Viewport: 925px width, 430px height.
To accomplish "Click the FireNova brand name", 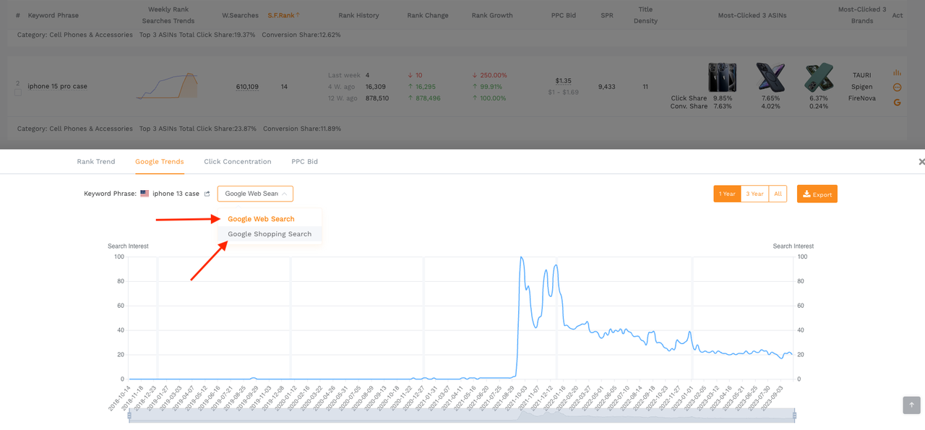I will (862, 98).
